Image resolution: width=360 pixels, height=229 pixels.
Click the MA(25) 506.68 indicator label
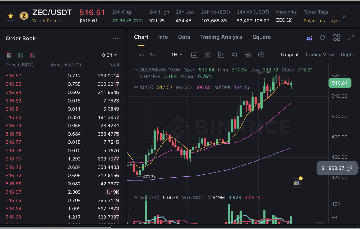(x=193, y=87)
